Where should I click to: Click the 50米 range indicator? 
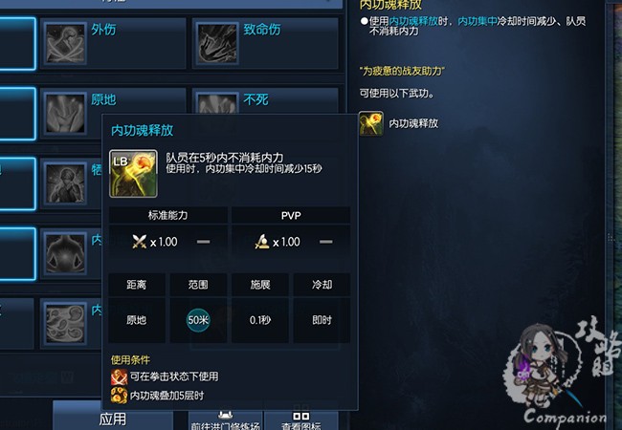click(x=198, y=320)
